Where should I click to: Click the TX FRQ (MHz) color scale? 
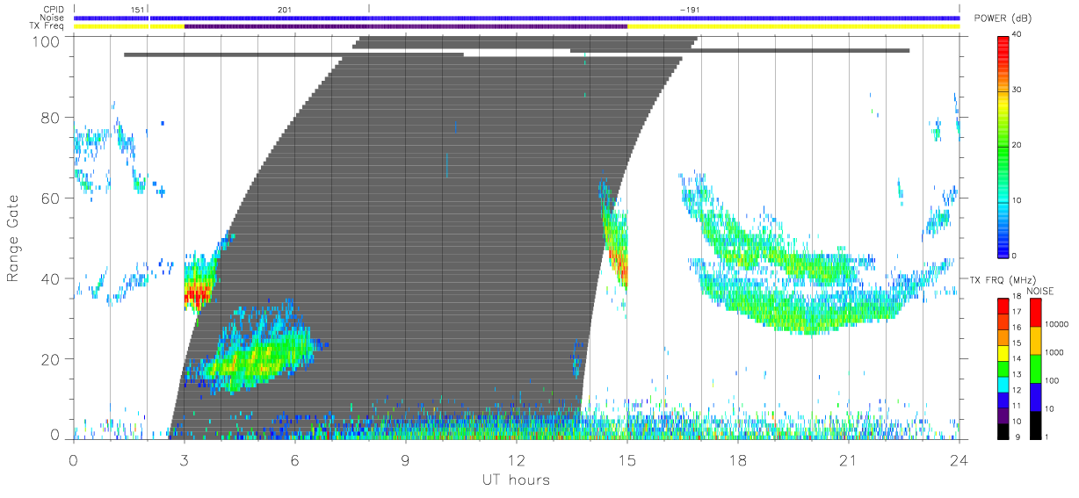coord(1004,368)
